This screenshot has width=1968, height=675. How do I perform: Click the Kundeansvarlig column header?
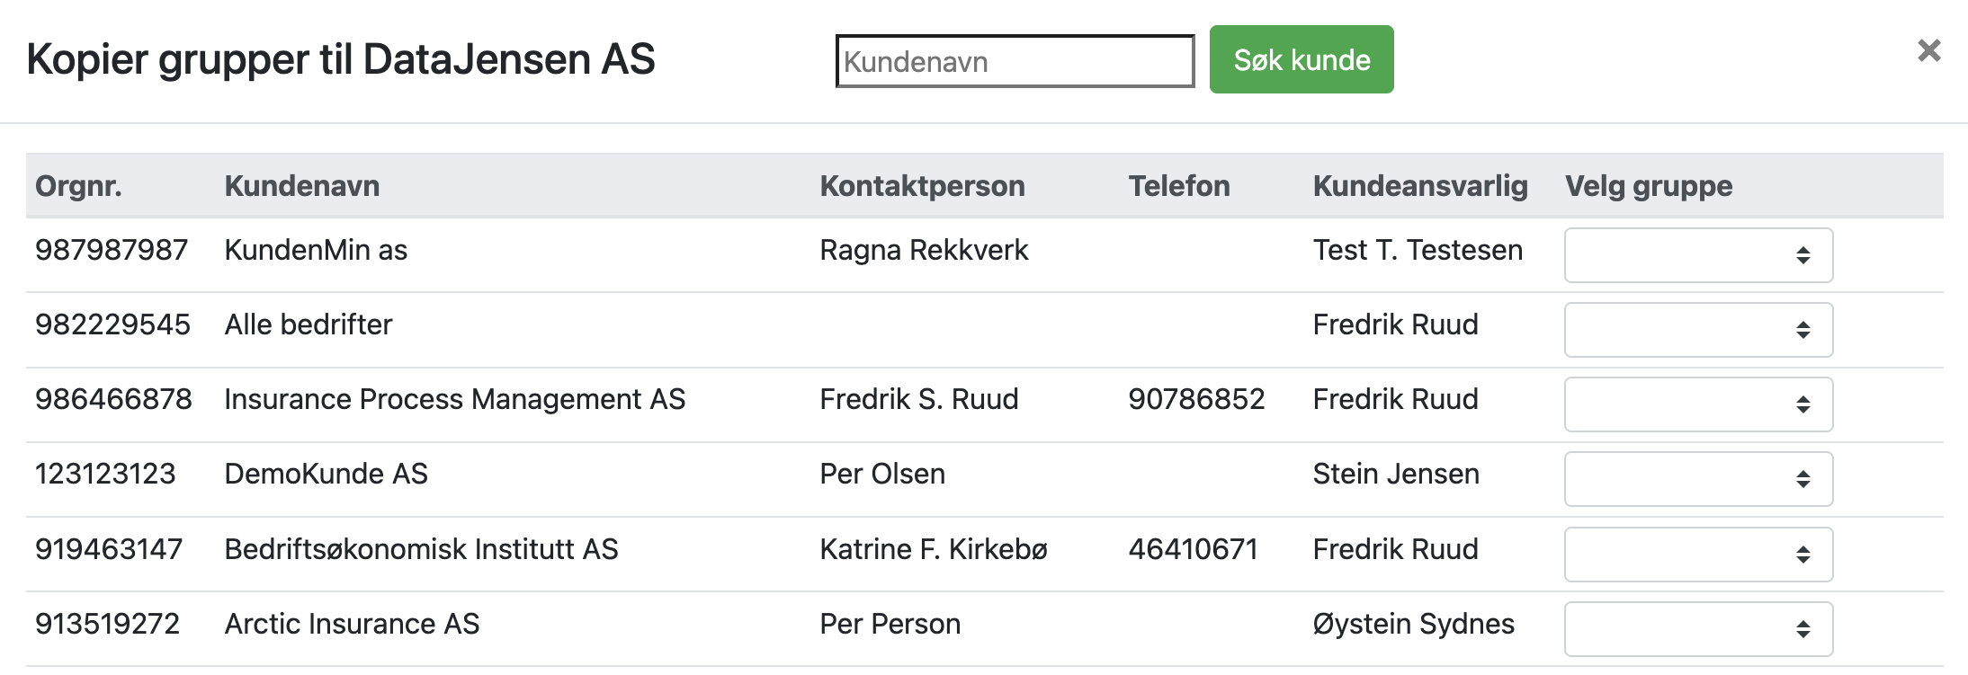click(x=1419, y=186)
